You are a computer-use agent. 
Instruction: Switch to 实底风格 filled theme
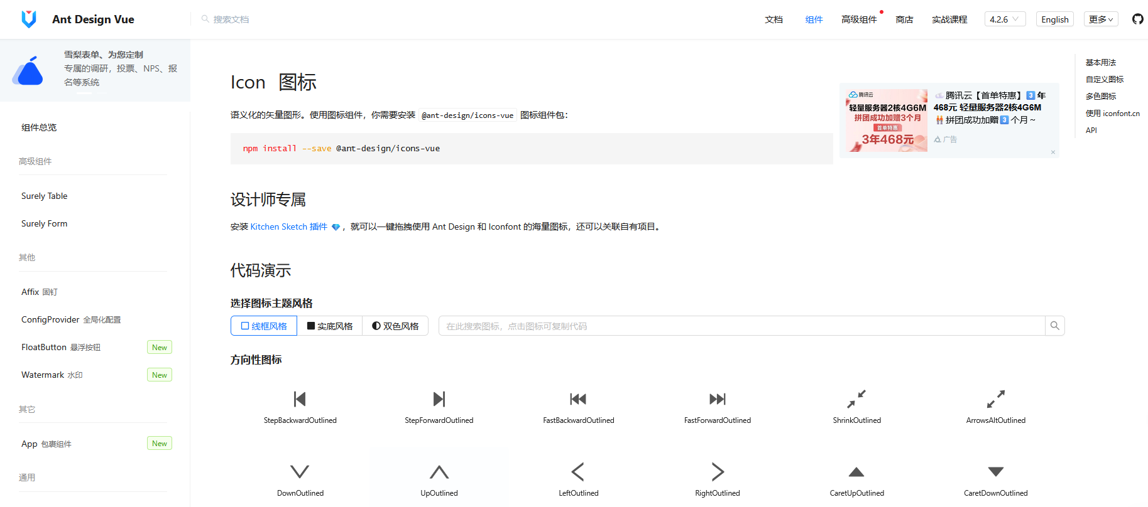coord(330,326)
